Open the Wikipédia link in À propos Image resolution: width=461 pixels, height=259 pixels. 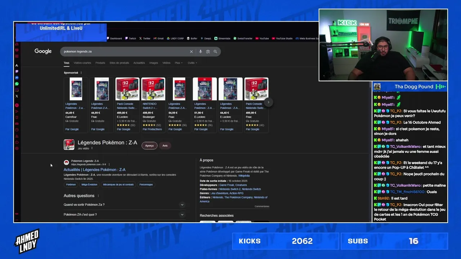[x=244, y=176]
